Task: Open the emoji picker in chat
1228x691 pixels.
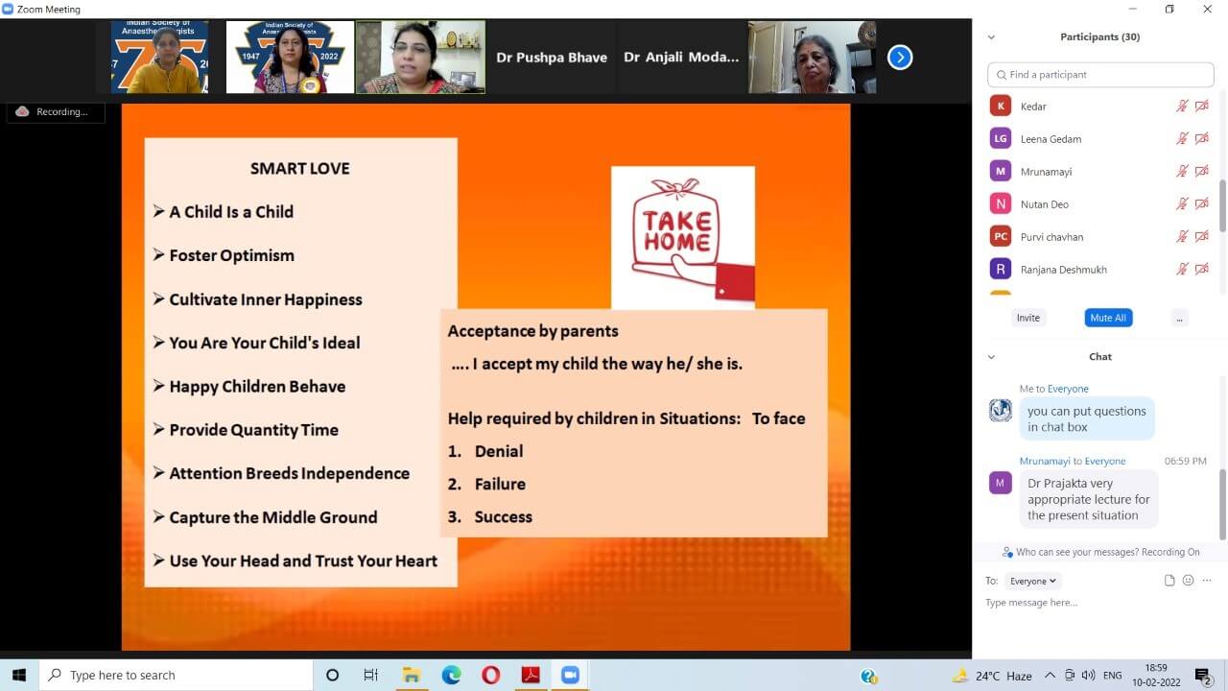Action: 1188,581
